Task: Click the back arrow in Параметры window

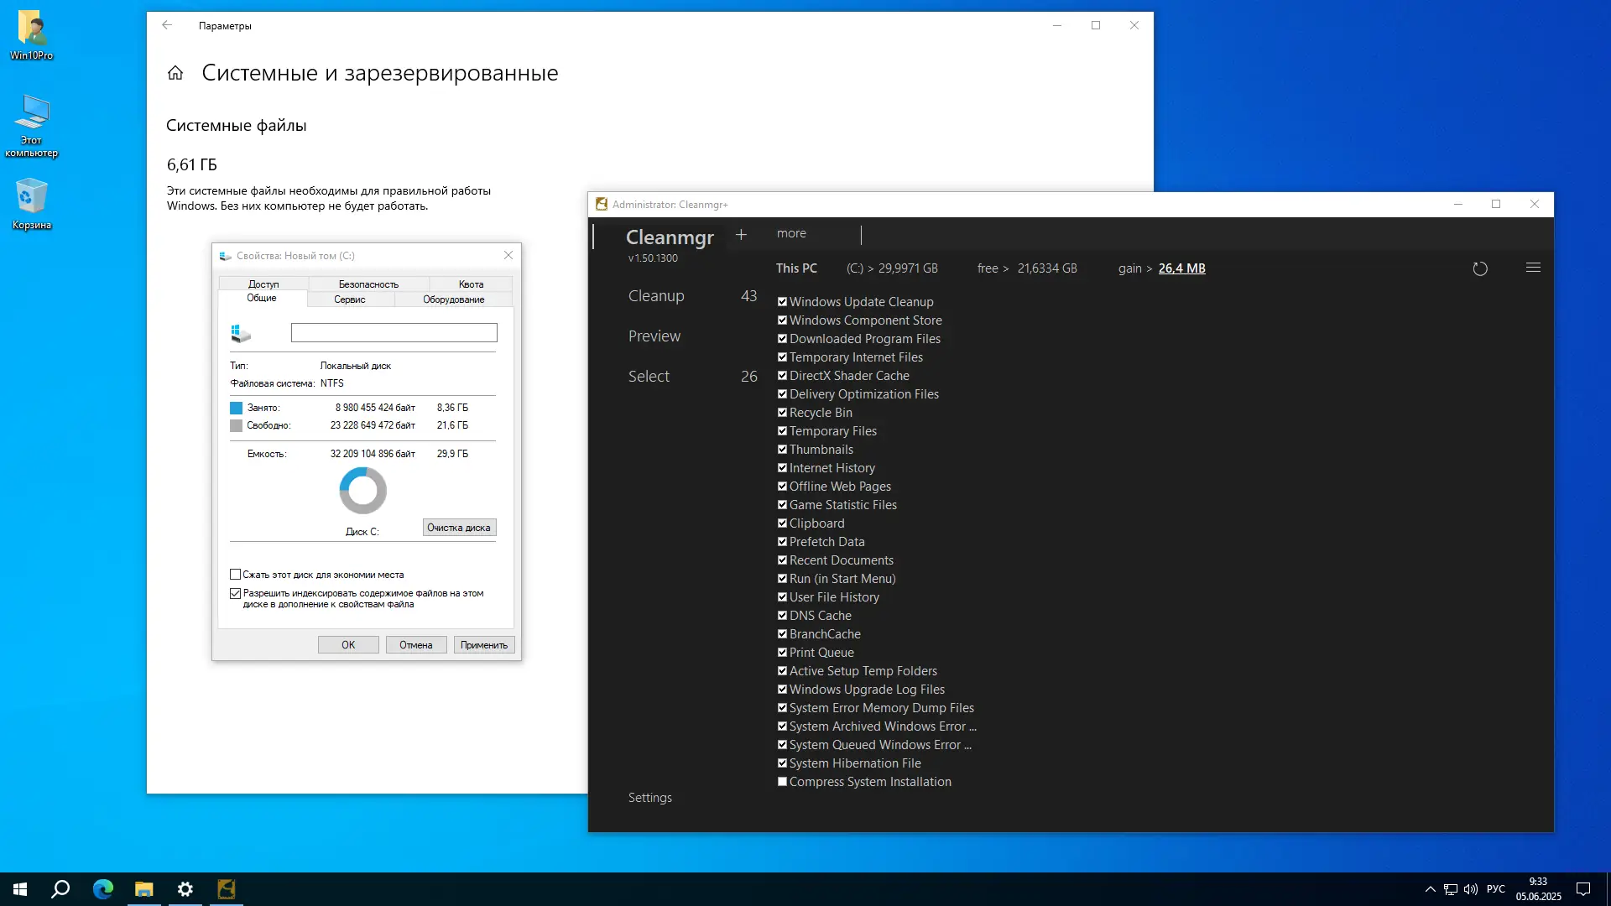Action: point(167,25)
